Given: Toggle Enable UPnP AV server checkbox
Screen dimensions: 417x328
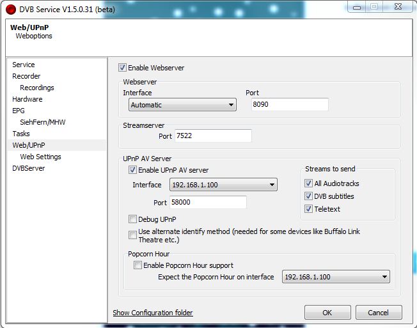Looking at the screenshot, I should pyautogui.click(x=132, y=170).
